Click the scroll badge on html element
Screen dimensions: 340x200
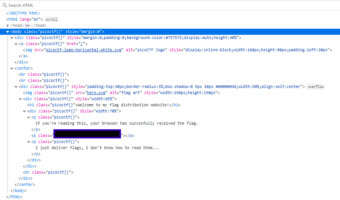[x=52, y=19]
